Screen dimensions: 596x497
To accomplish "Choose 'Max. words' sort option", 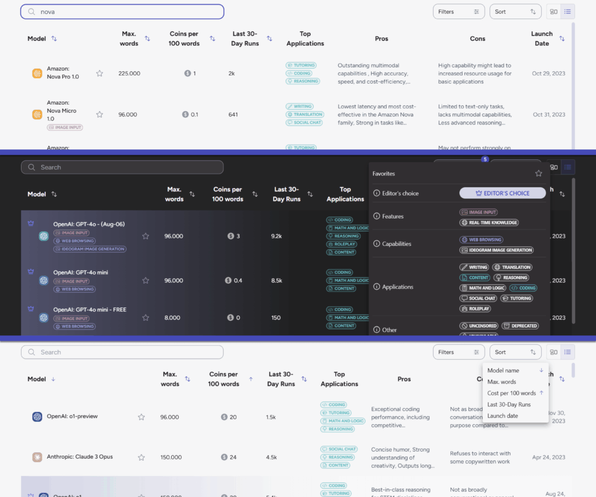I will click(x=515, y=382).
